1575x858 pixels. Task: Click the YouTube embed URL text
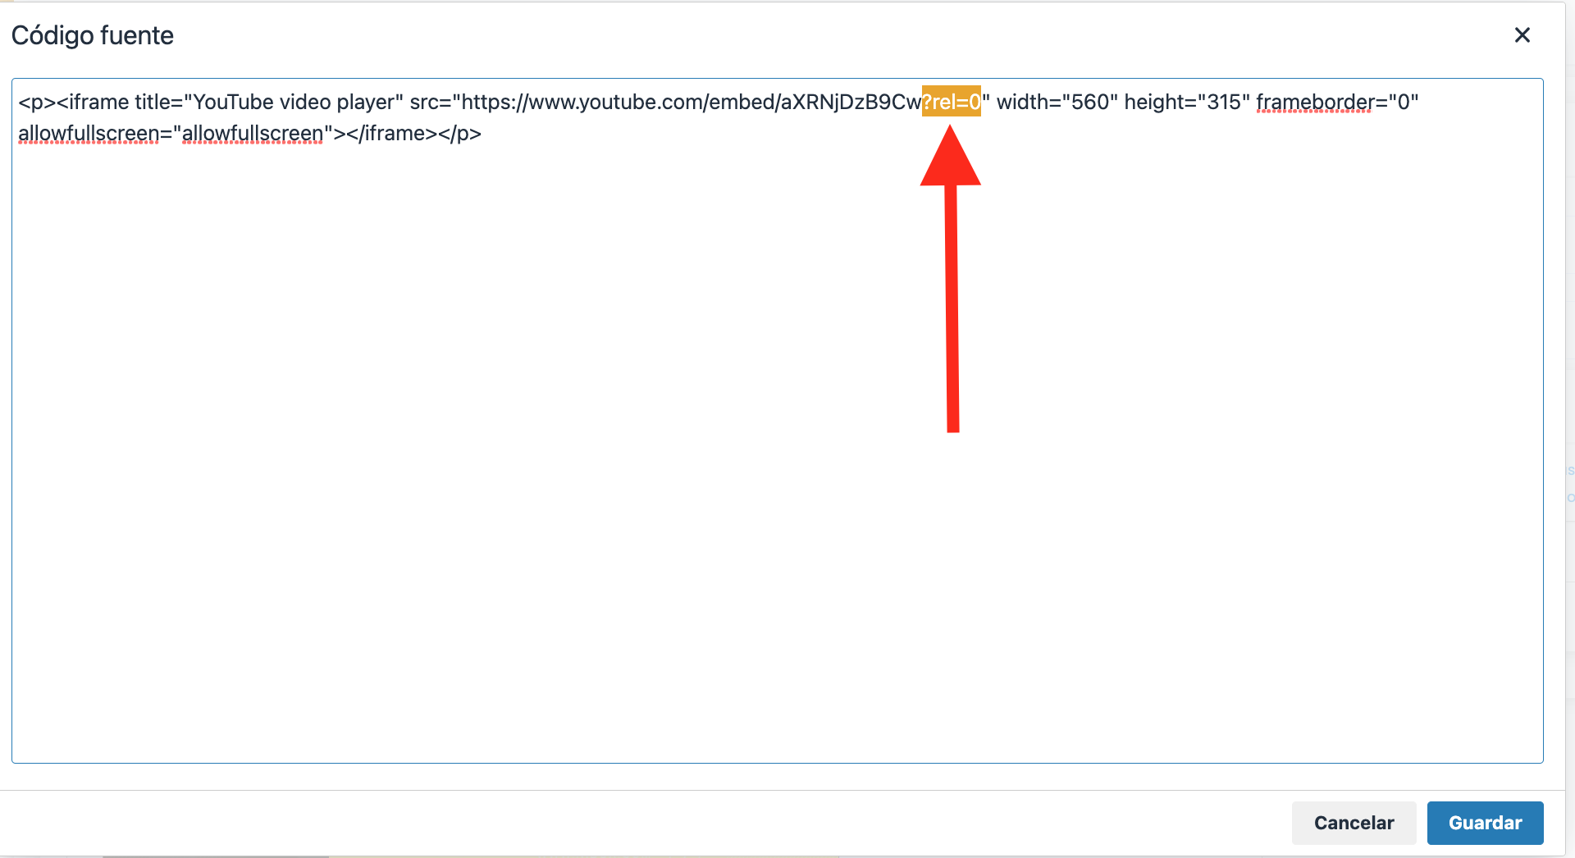(721, 102)
